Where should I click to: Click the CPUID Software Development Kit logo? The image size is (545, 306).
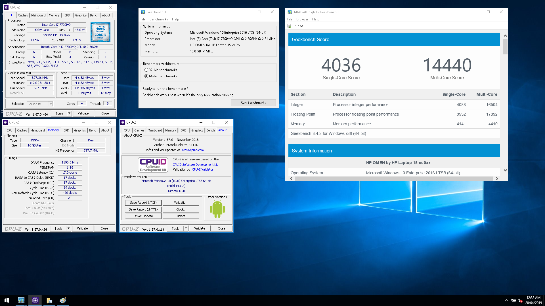[x=153, y=165]
